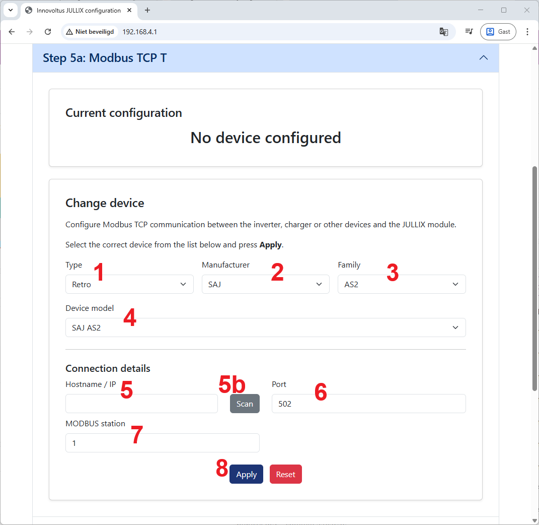Click the browser back arrow

[12, 32]
